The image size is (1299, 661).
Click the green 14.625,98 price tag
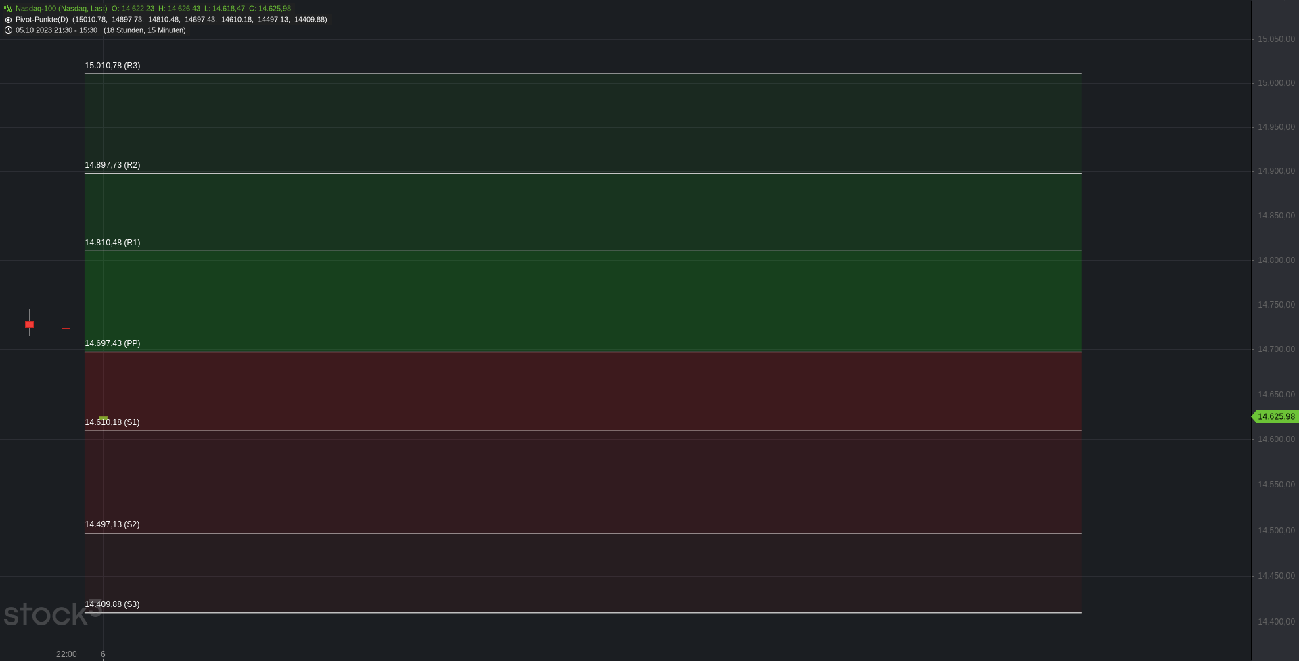[x=1275, y=417]
